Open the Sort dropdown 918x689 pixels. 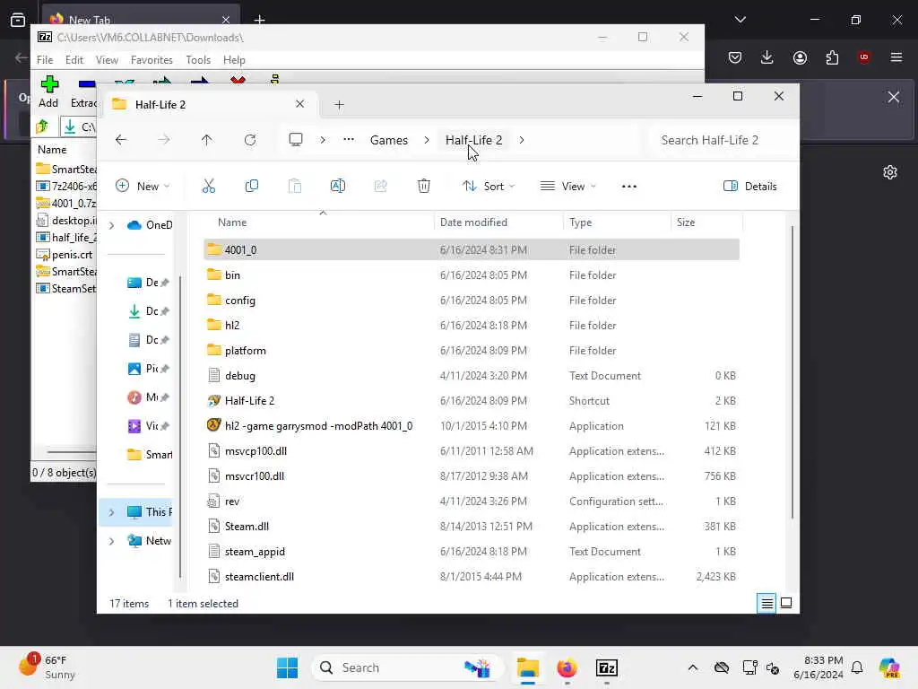pyautogui.click(x=489, y=187)
